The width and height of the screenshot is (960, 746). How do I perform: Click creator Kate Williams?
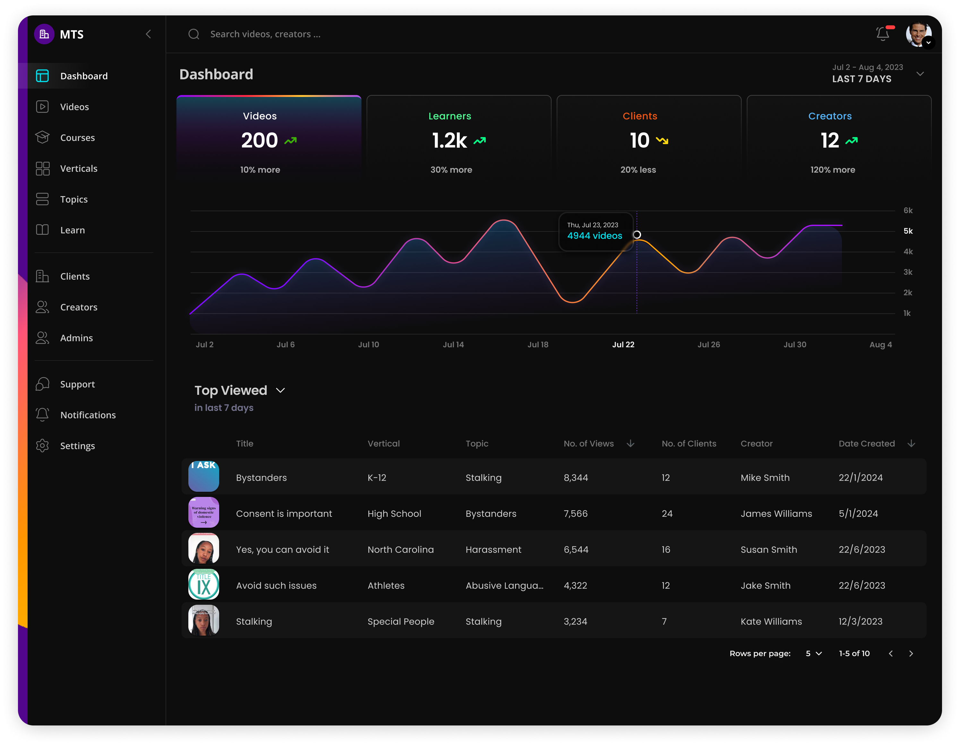click(x=771, y=621)
